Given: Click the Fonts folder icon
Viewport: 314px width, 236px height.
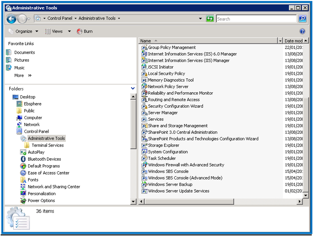Looking at the screenshot, I should [x=23, y=180].
